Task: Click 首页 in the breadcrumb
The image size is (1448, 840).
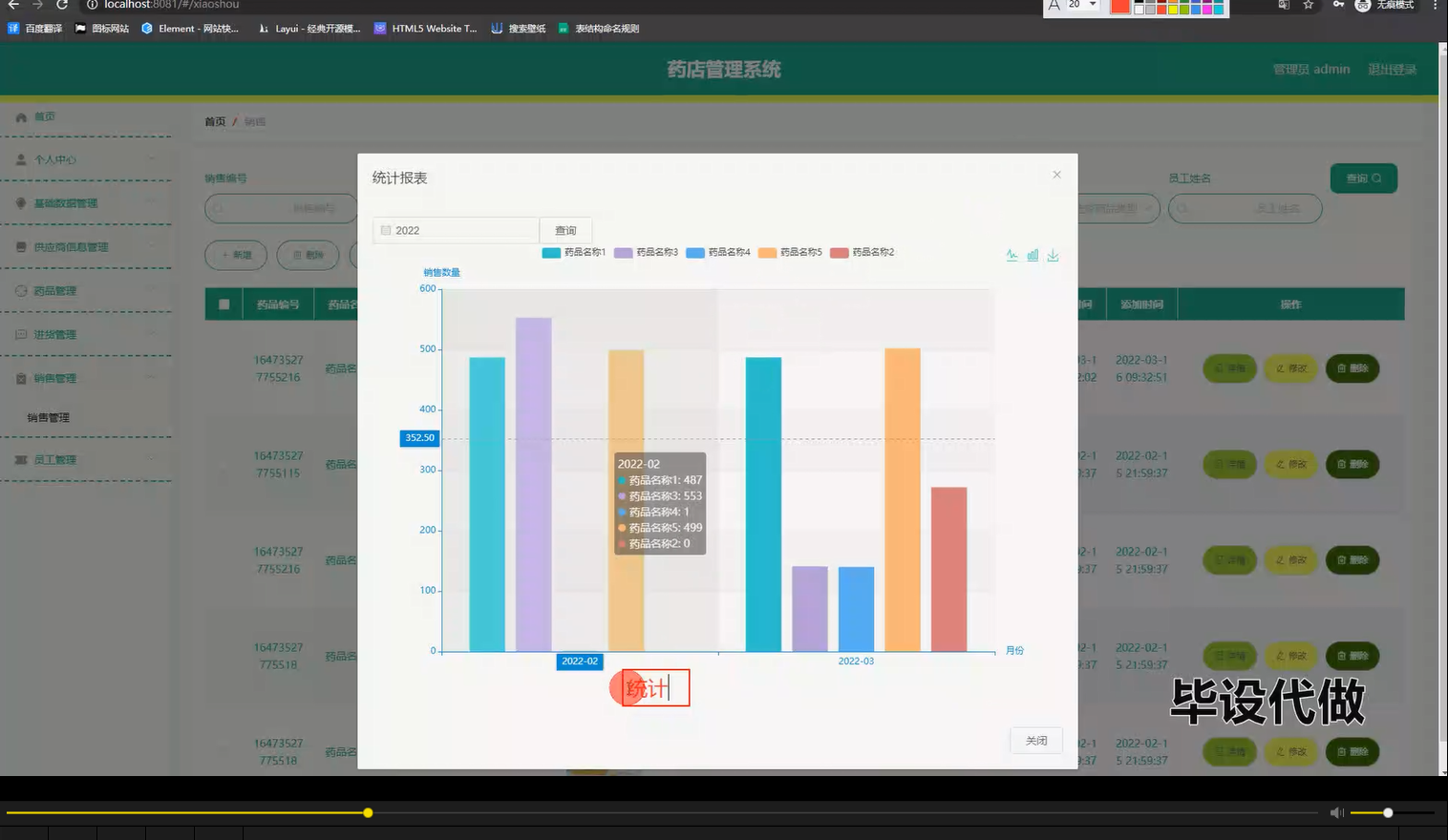Action: pos(215,122)
